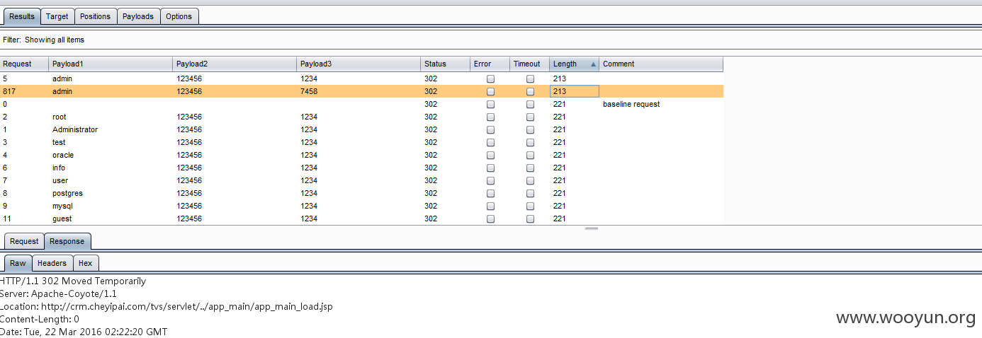Select the 'postgres' payload row
982x338 pixels.
coord(361,193)
